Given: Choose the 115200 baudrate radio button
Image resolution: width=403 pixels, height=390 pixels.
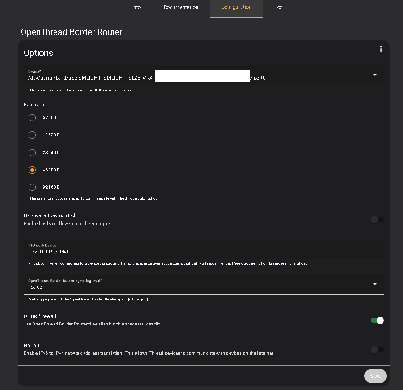Looking at the screenshot, I should [32, 135].
